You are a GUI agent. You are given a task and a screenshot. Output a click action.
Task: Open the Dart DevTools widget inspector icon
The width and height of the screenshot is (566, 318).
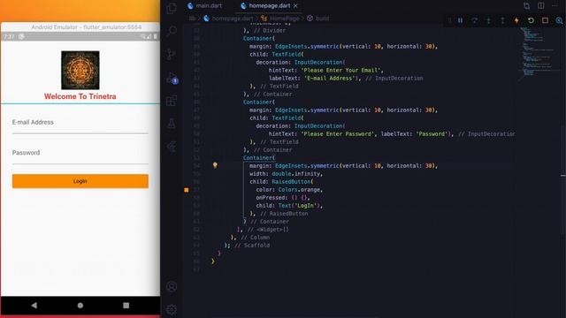pos(559,20)
